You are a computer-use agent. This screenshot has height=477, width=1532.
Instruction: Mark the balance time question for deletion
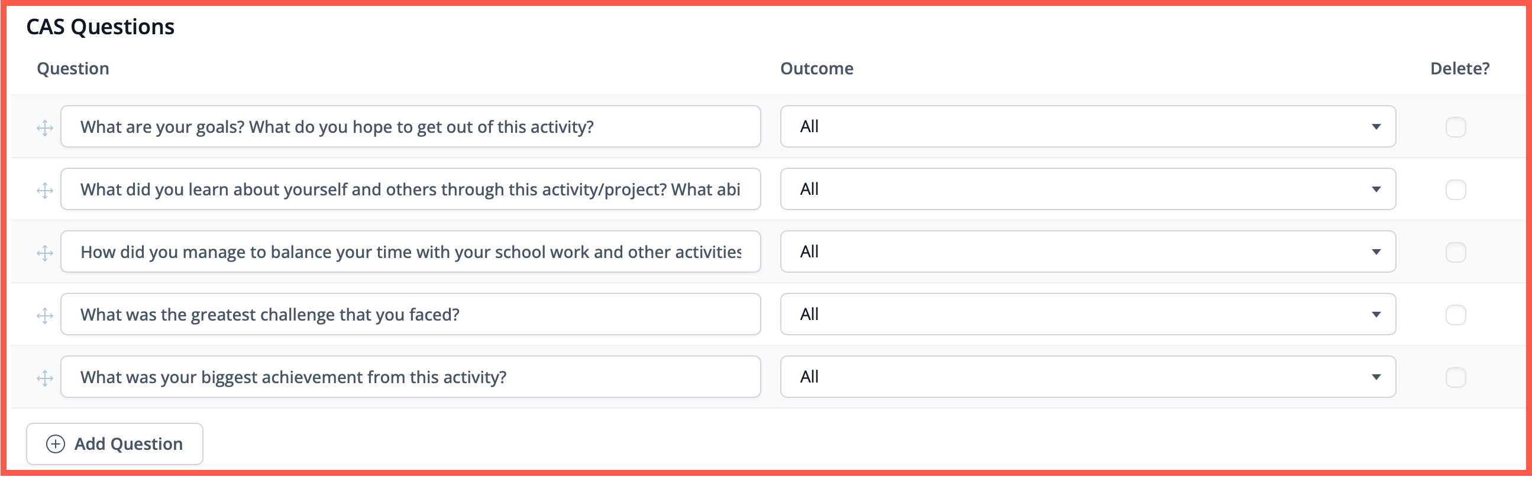pos(1455,252)
